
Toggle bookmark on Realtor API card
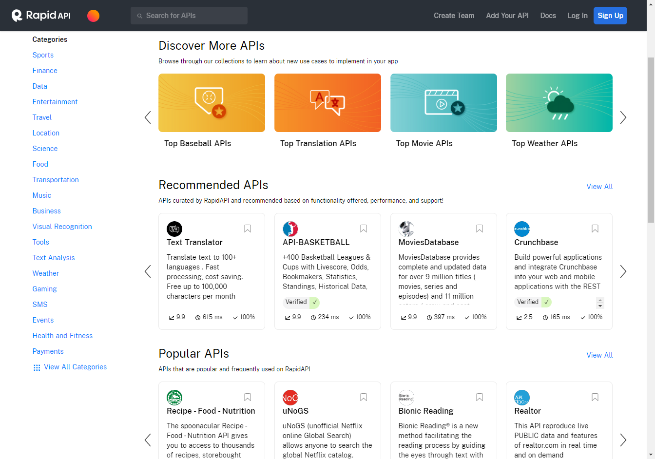(595, 397)
